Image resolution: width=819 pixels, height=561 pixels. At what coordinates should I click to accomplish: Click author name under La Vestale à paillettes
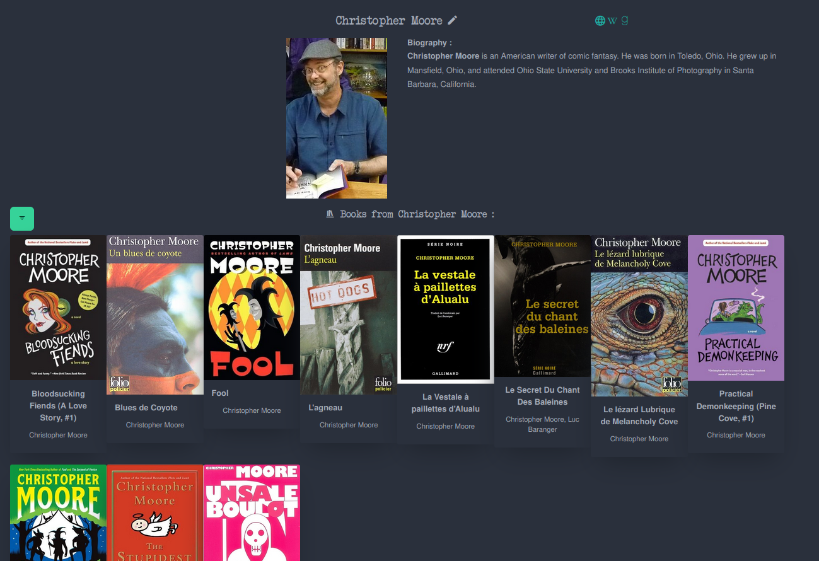coord(446,426)
